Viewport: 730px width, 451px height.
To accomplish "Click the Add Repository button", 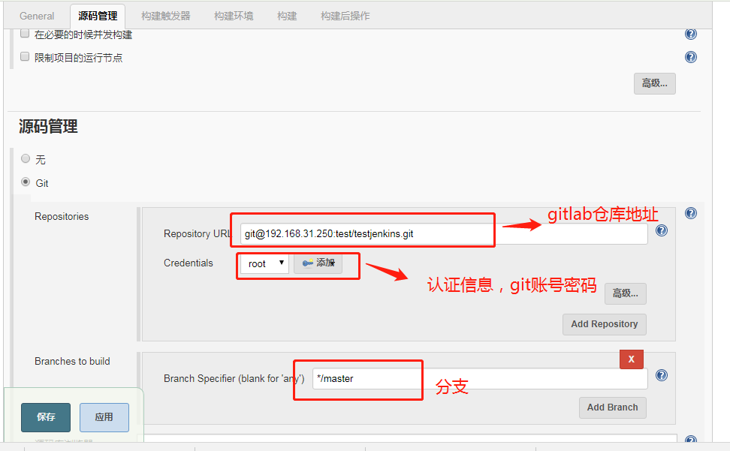I will [x=605, y=324].
